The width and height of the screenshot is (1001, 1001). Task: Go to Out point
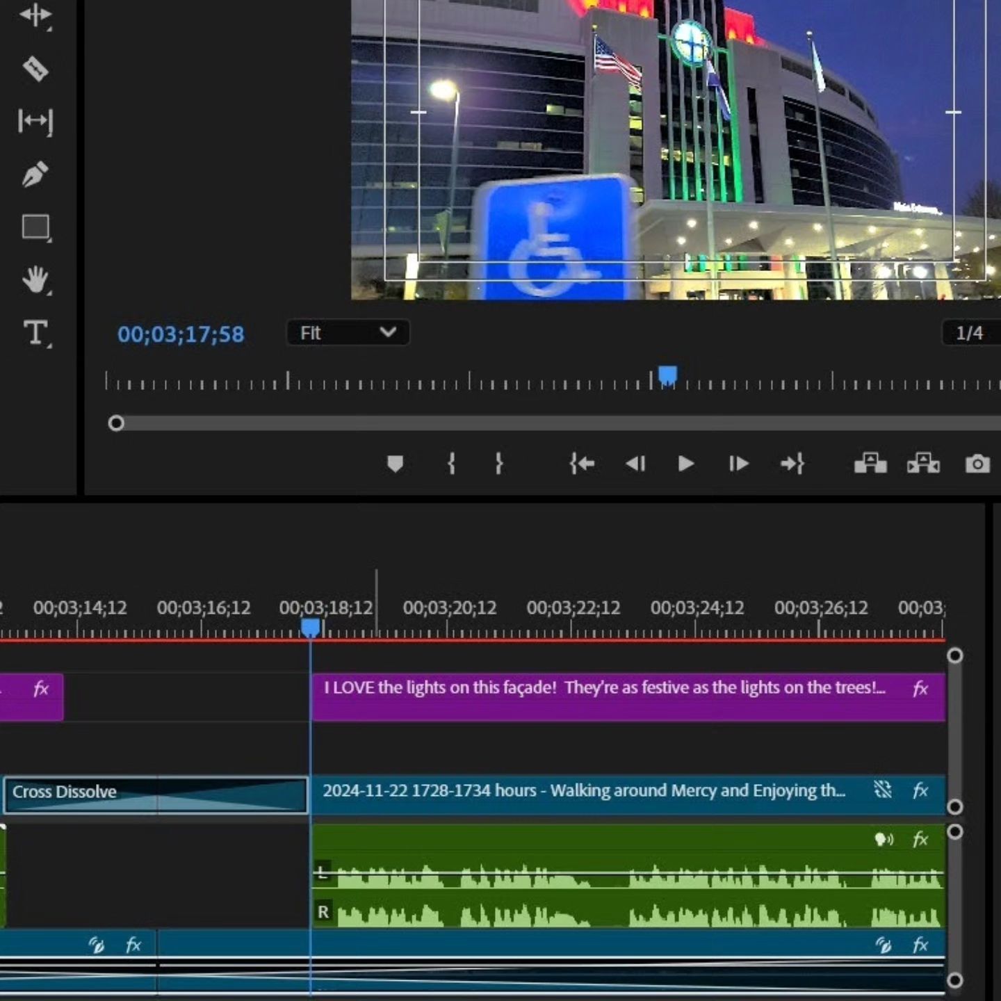[792, 463]
